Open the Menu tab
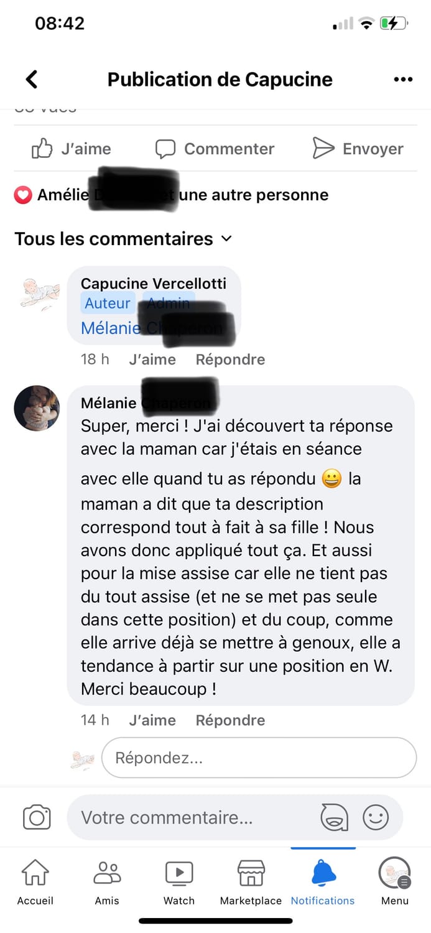 click(395, 882)
